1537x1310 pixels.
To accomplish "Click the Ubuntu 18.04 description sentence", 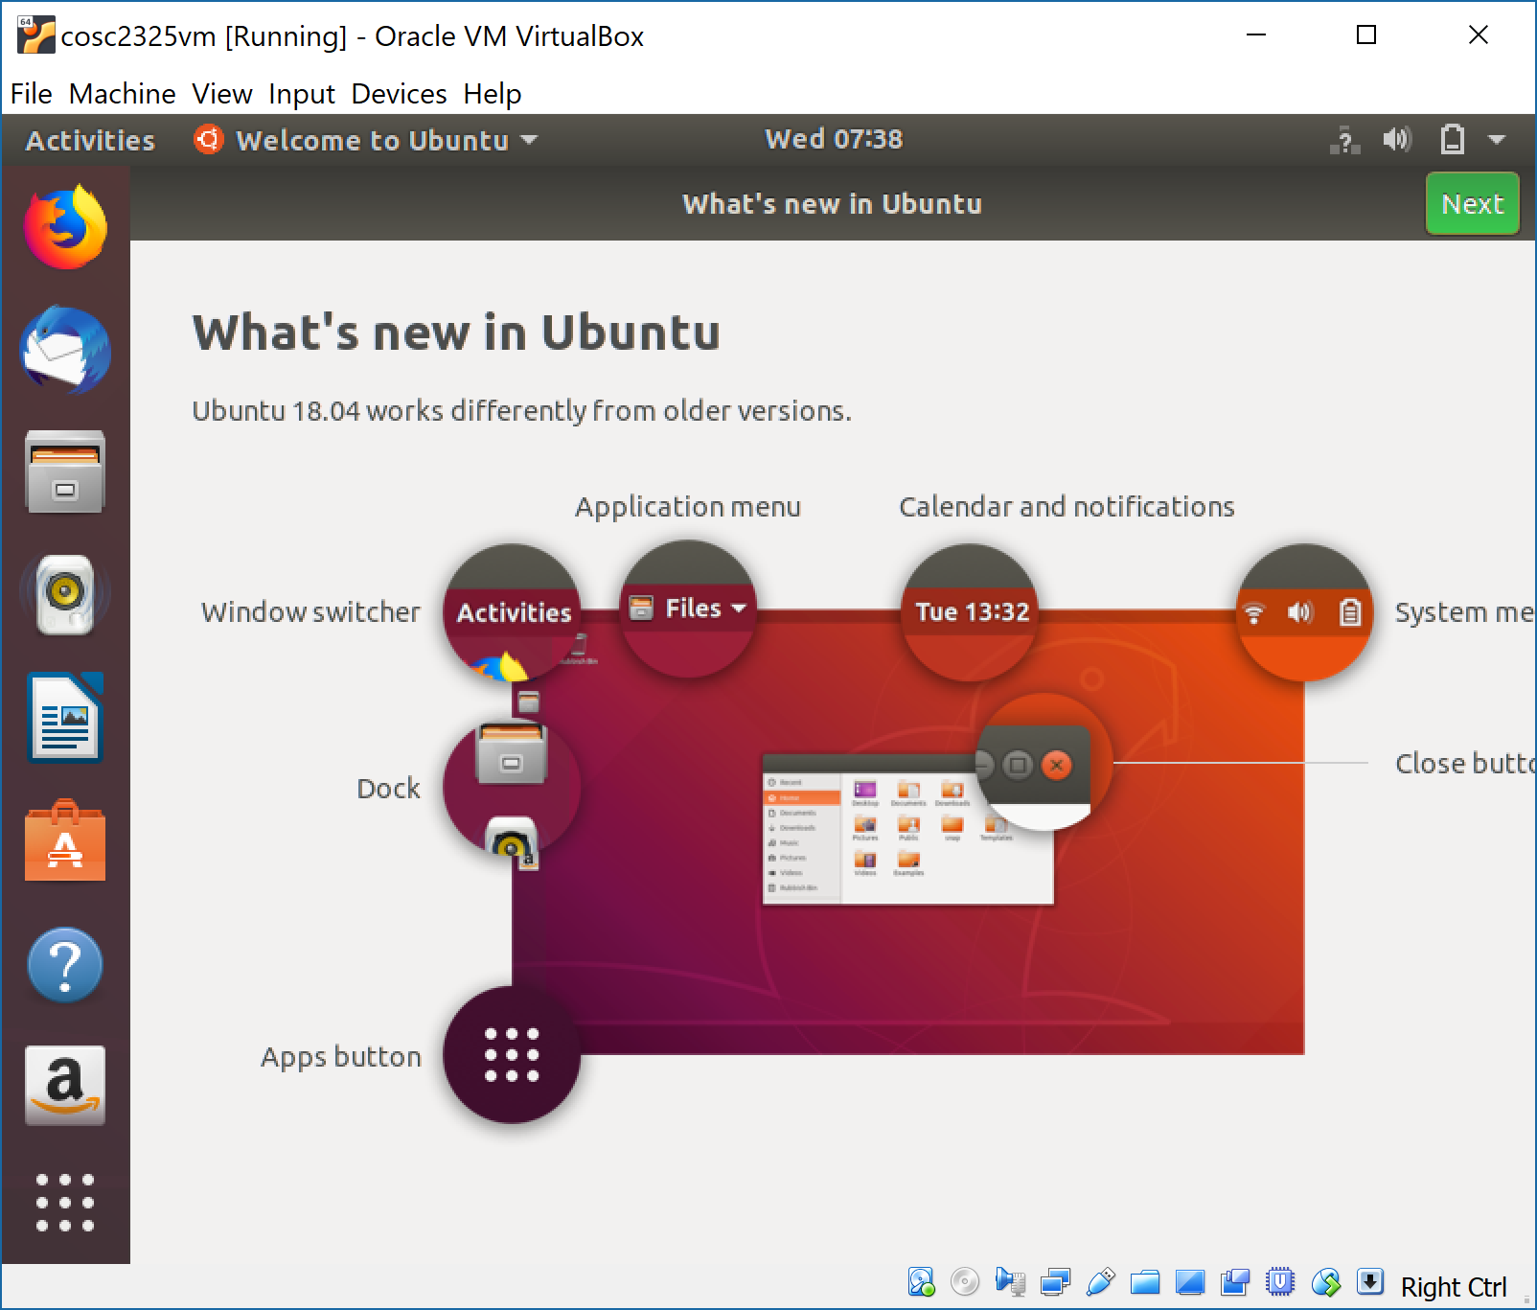I will tap(521, 411).
